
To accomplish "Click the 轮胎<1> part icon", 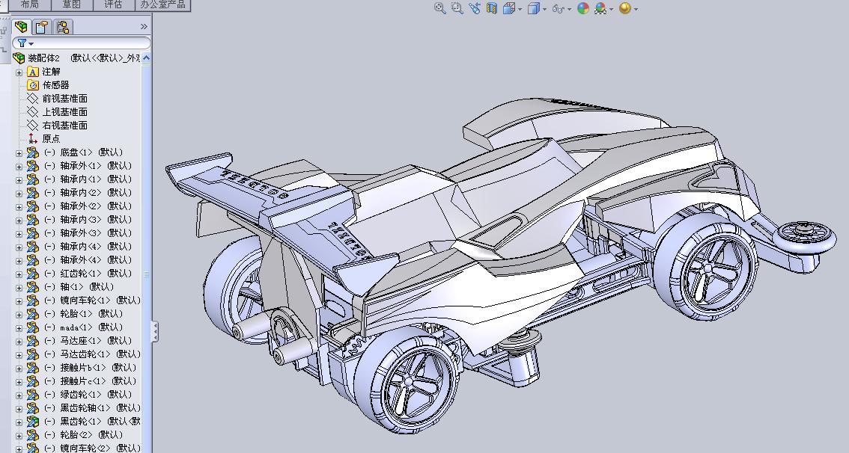I will tap(33, 314).
